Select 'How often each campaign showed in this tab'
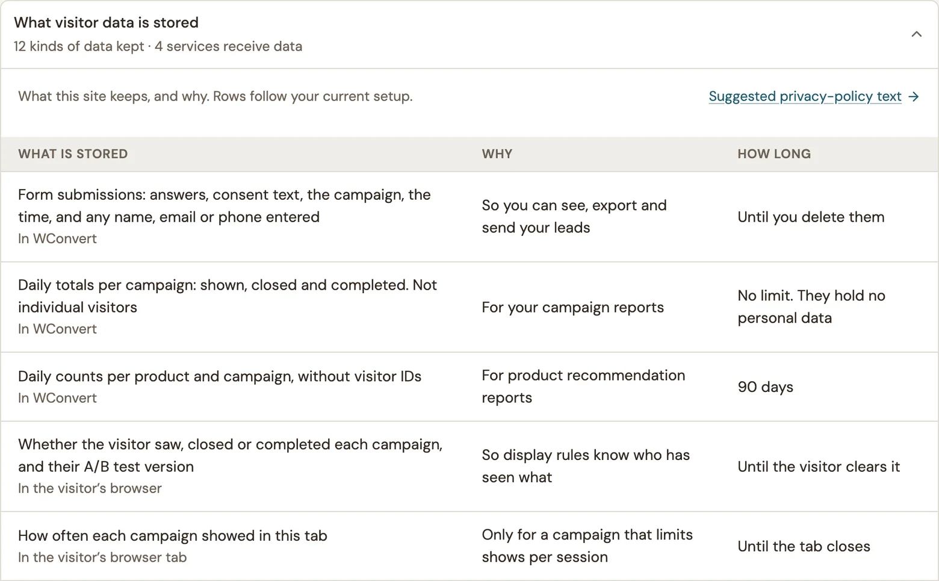Screen dimensions: 939x581 [x=173, y=536]
